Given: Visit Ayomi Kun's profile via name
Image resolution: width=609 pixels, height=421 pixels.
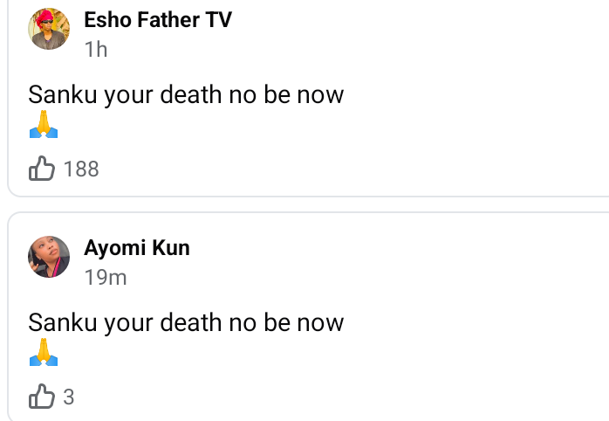Looking at the screenshot, I should [136, 248].
